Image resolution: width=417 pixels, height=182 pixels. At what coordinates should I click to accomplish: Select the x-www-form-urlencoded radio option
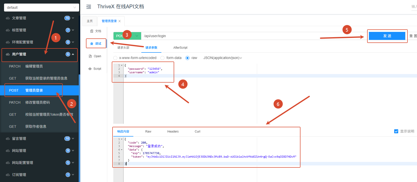point(115,58)
